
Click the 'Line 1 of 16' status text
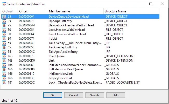(x=9, y=101)
